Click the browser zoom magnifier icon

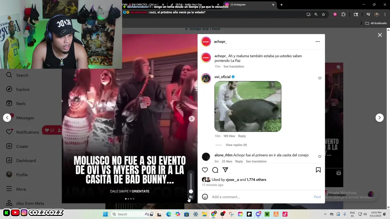[316, 14]
